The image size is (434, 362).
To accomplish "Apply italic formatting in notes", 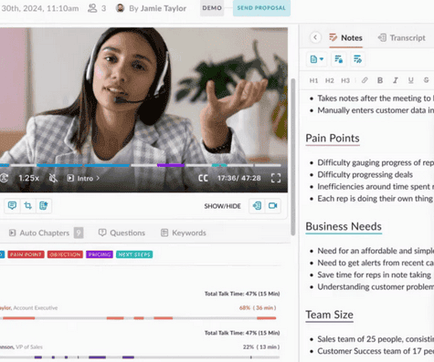I will click(x=396, y=80).
